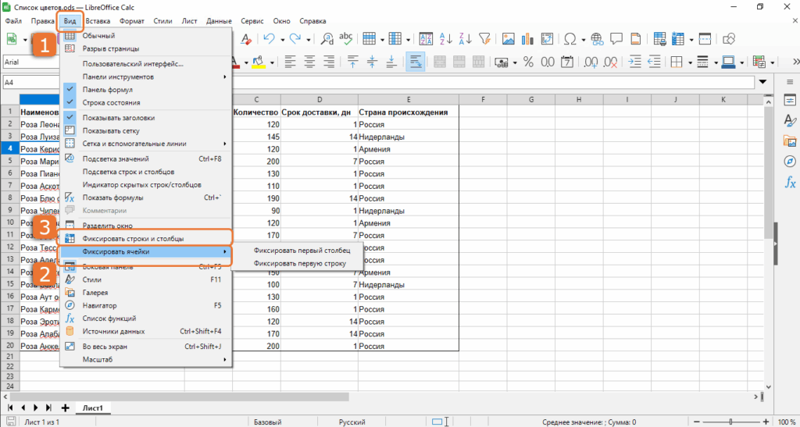Open special character dropdown arrow
800x427 pixels.
point(583,39)
